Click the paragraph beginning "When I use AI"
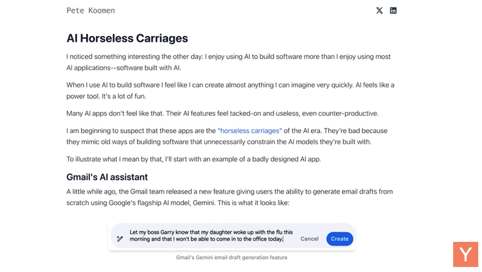 pos(230,91)
